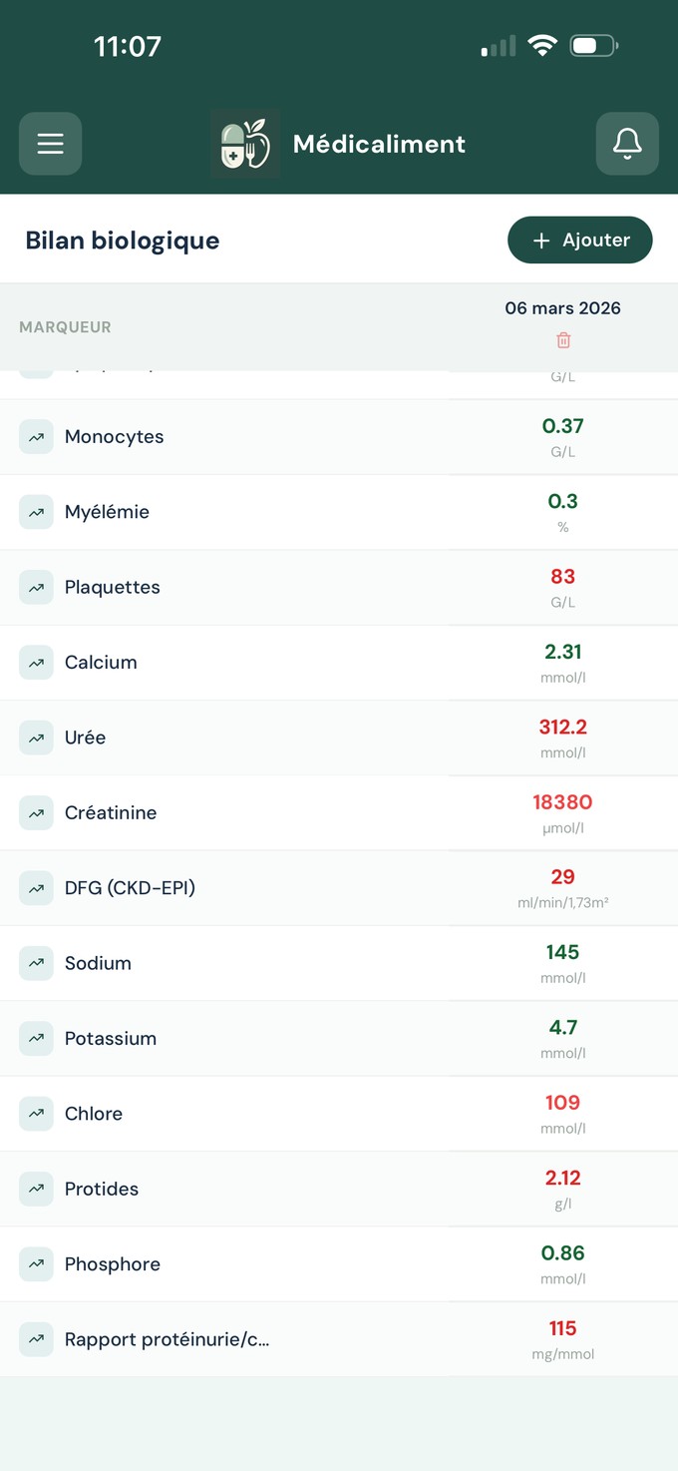
Task: Open the Monocytes trend chart icon
Action: point(36,437)
